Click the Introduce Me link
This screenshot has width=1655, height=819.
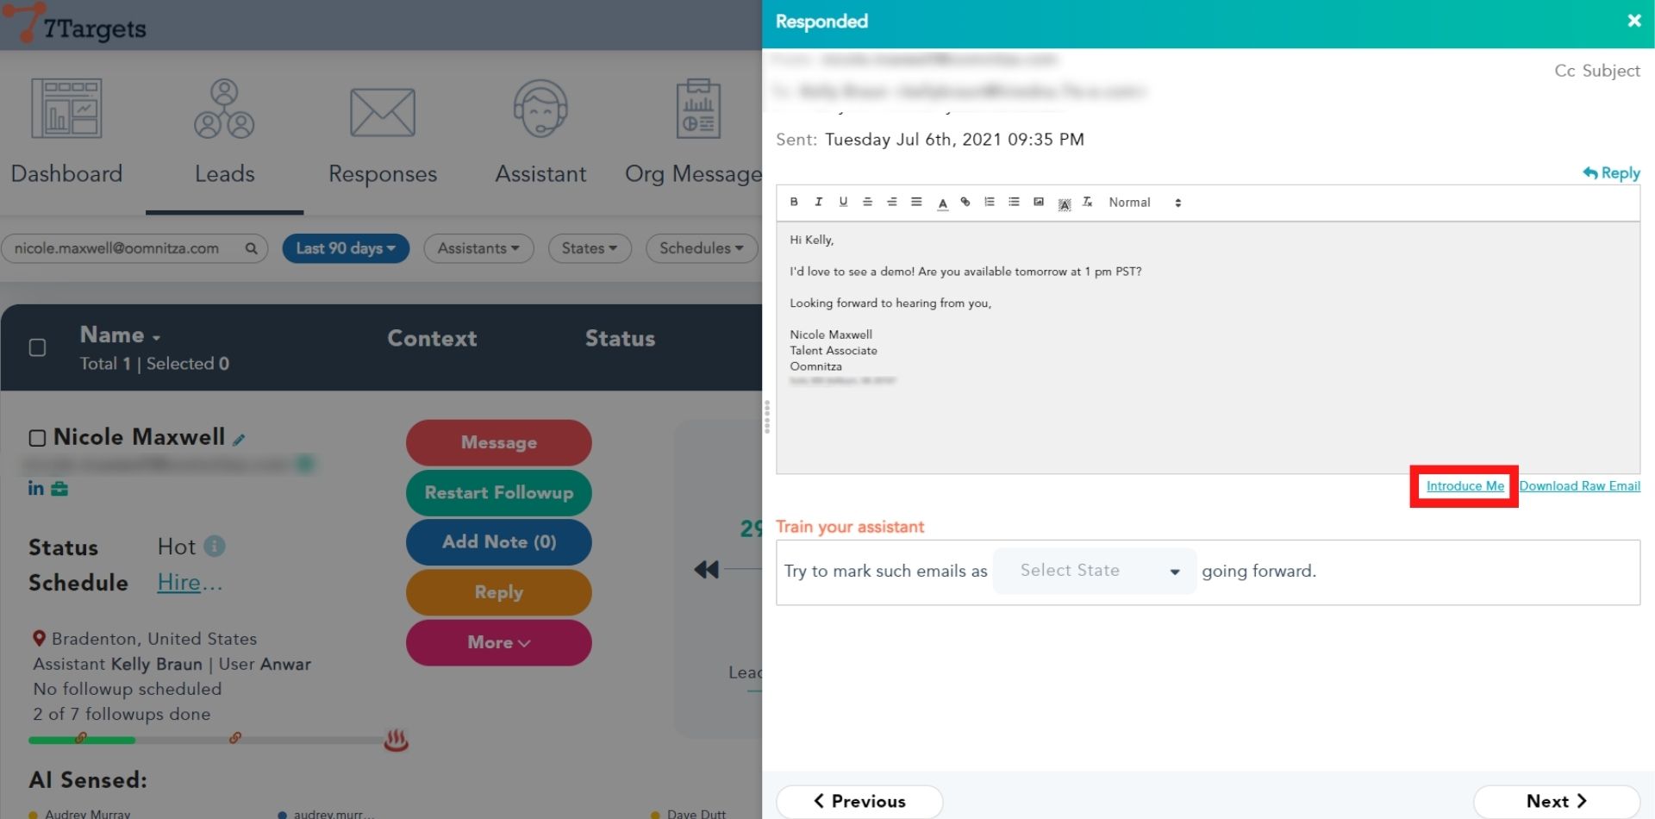[x=1465, y=486]
